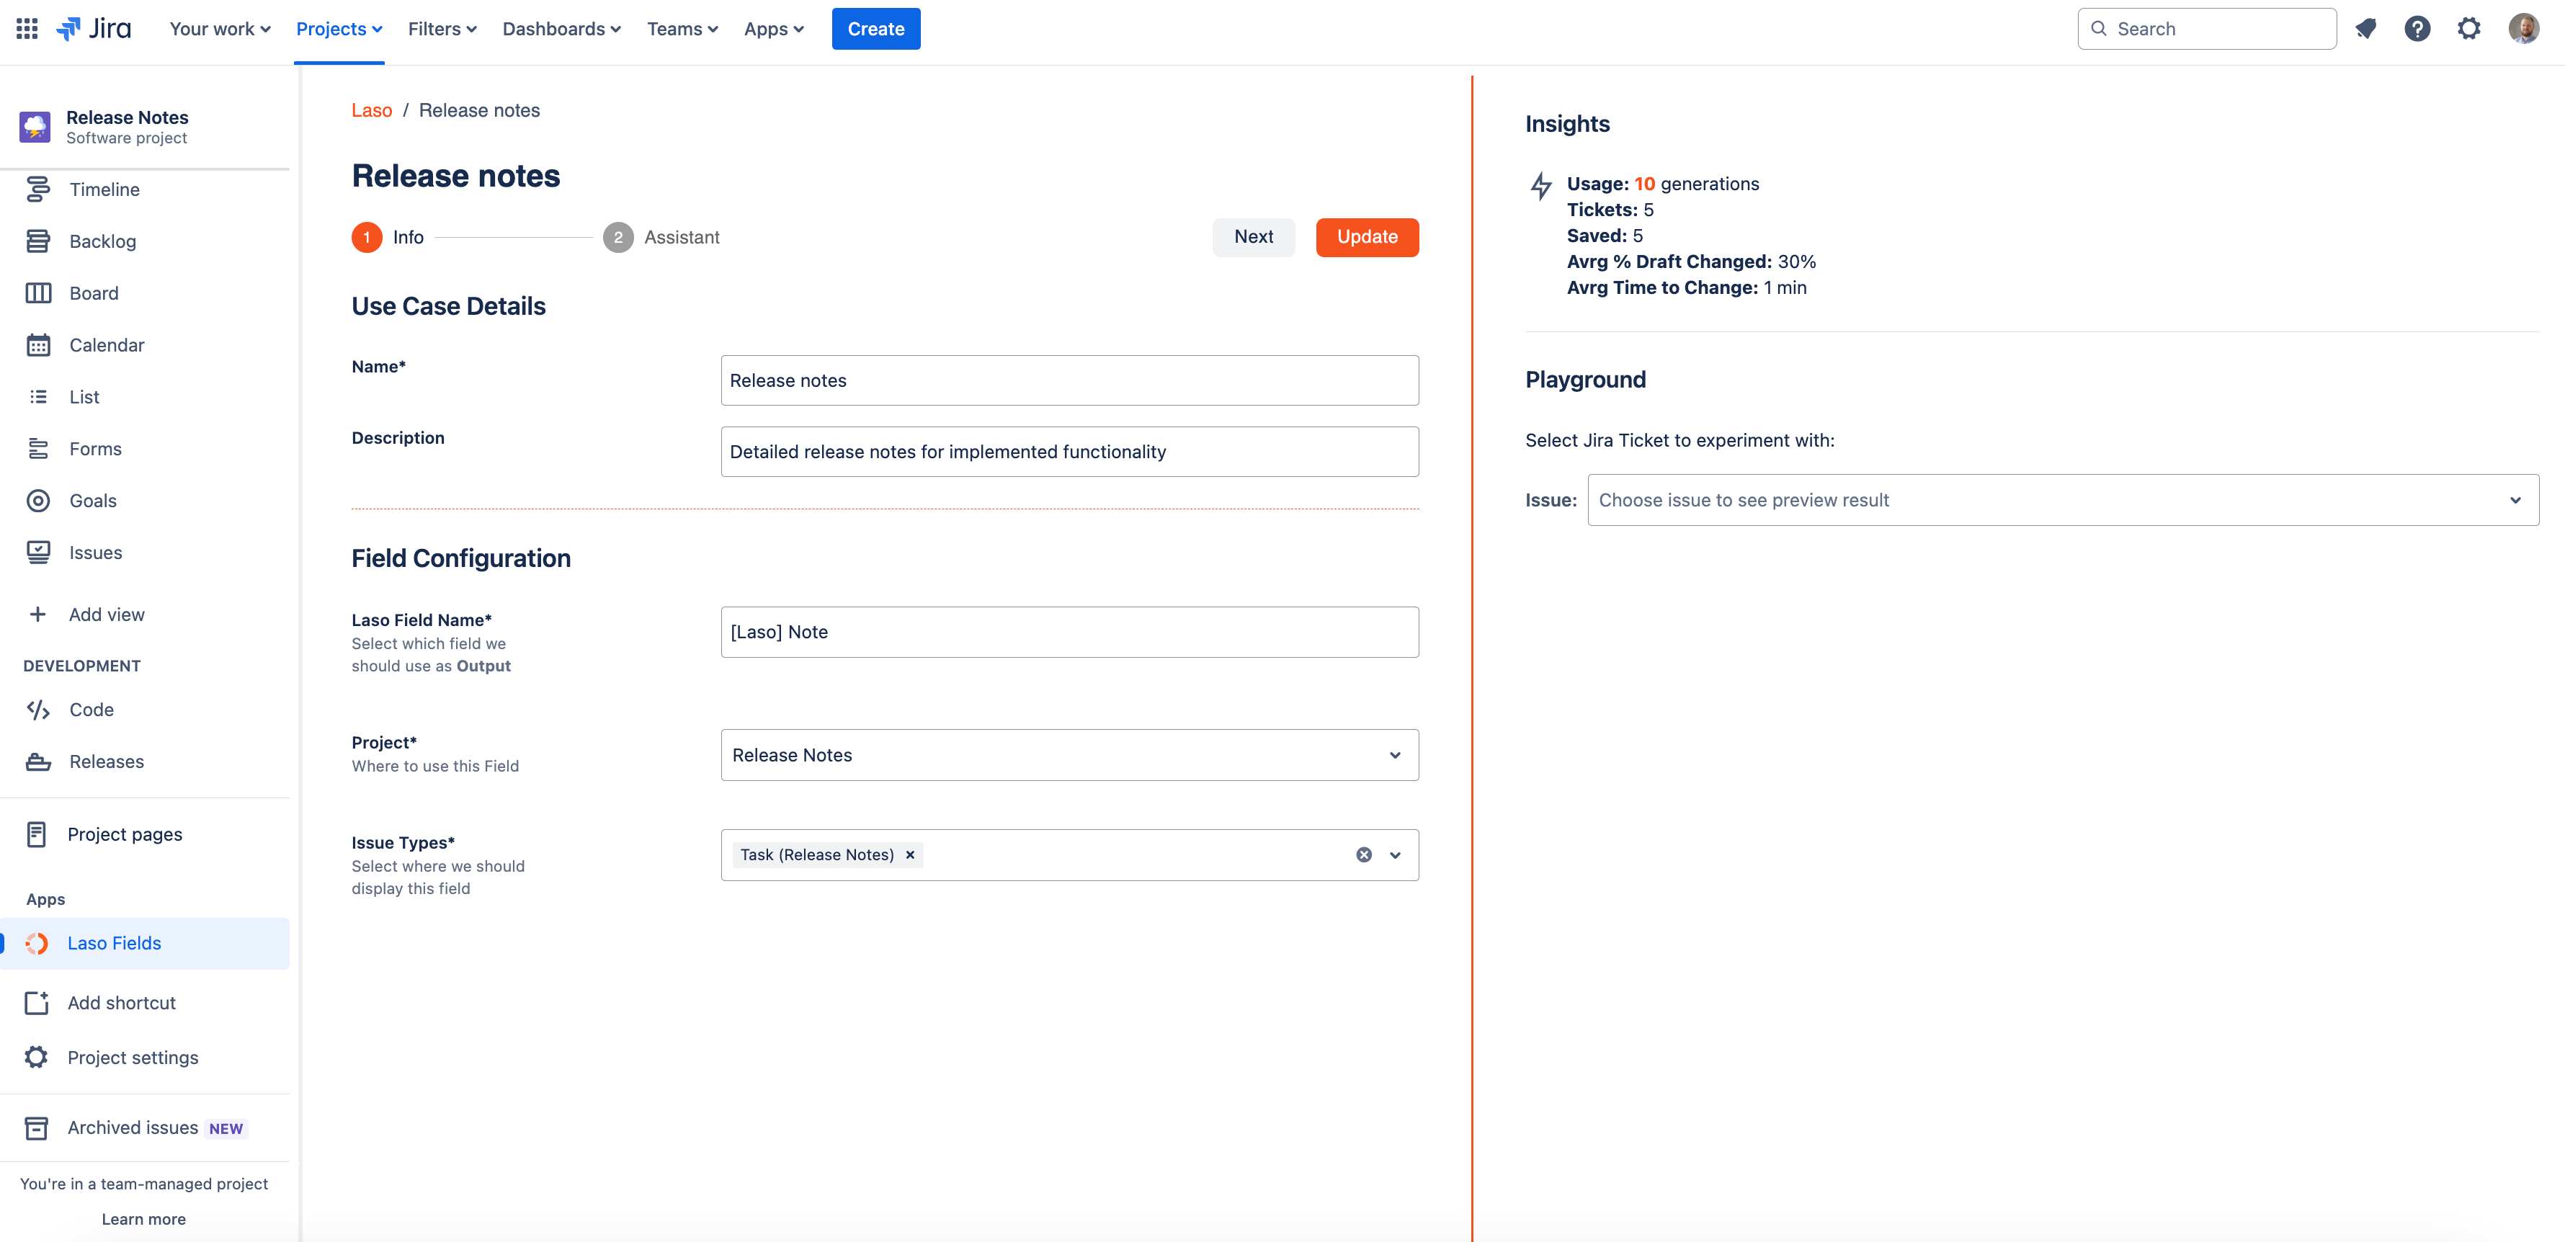Image resolution: width=2565 pixels, height=1242 pixels.
Task: Open settings gear in top bar
Action: (x=2468, y=29)
